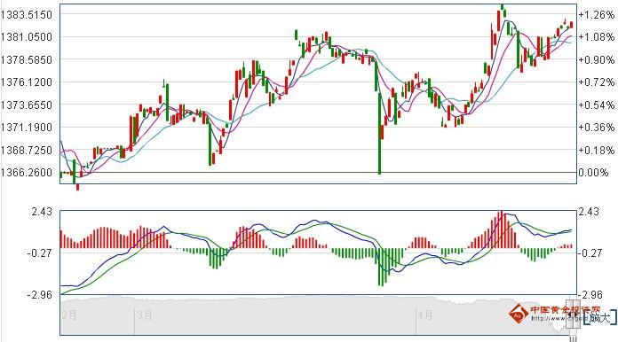Click the red diamond Au logo icon

(x=519, y=314)
